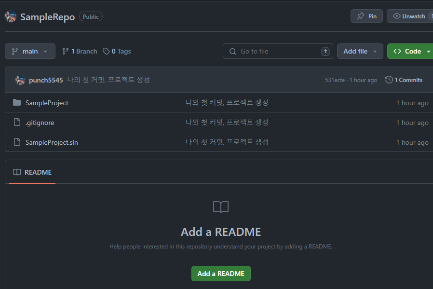The height and width of the screenshot is (289, 433).
Task: Click the commit history clock icon
Action: [x=389, y=80]
